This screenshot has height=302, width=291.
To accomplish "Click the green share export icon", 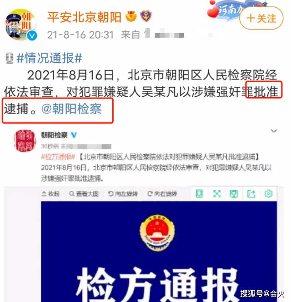I will (251, 194).
